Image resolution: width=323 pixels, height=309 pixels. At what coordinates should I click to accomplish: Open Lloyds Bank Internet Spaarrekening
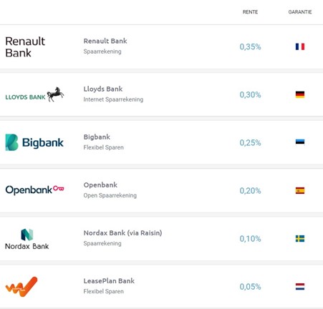coord(113,99)
